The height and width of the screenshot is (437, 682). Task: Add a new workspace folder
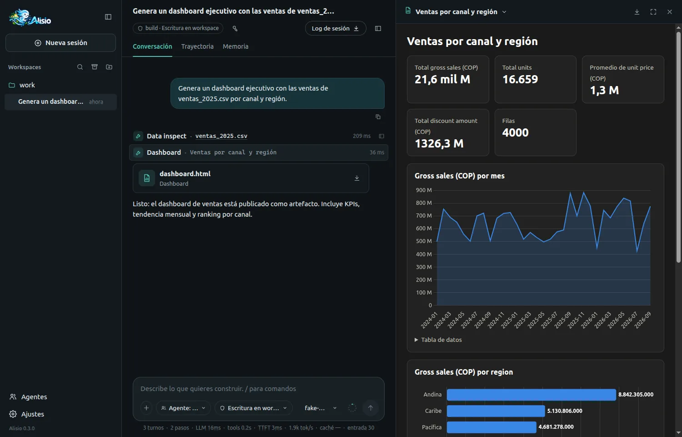(109, 67)
